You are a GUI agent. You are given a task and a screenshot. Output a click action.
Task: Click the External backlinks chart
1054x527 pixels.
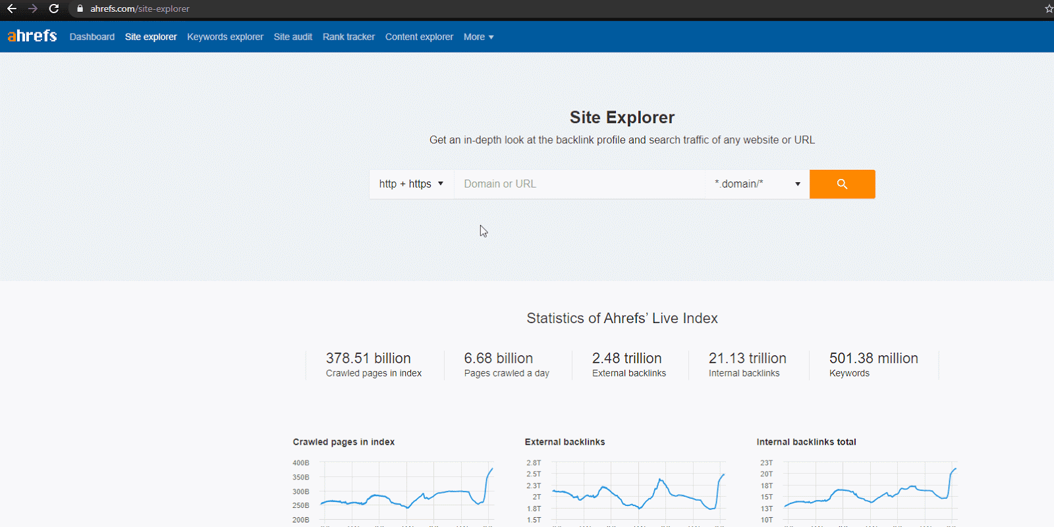[x=638, y=492]
